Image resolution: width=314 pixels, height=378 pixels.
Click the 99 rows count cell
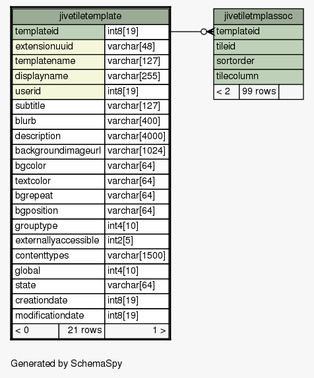[x=259, y=92]
